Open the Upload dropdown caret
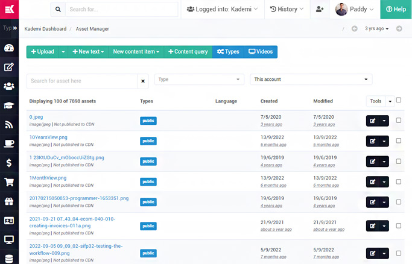This screenshot has height=264, width=412. pyautogui.click(x=63, y=52)
